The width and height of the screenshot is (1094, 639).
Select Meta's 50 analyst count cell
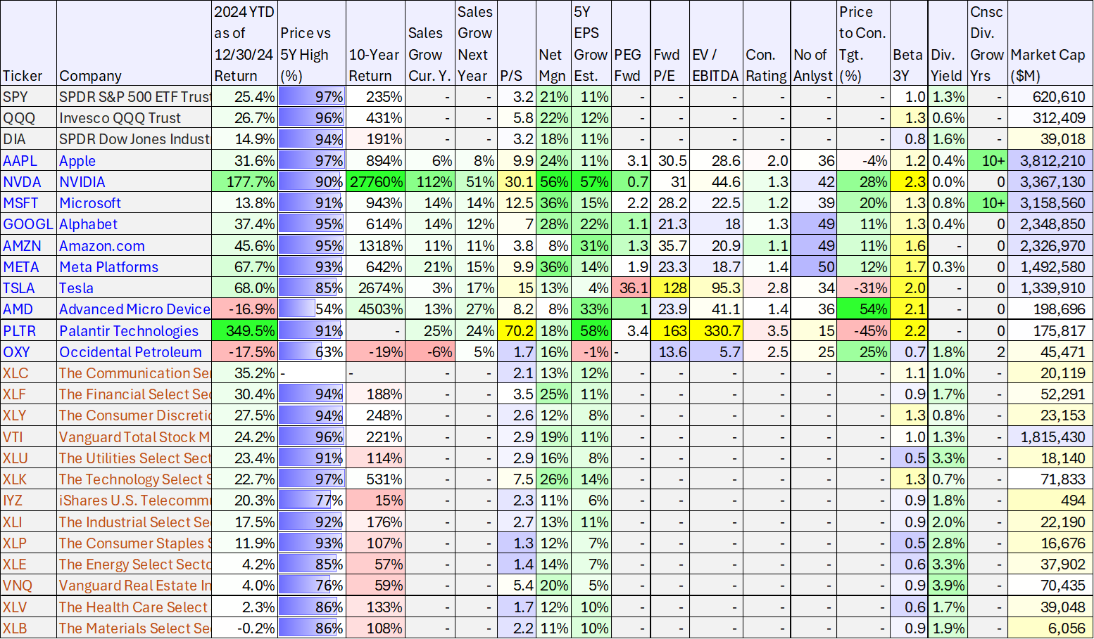[x=813, y=267]
